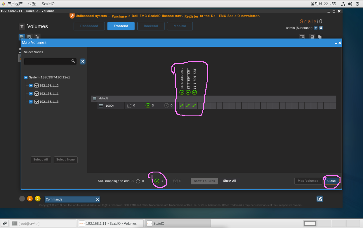Clear the node search with X button
The image size is (363, 228).
point(83,61)
